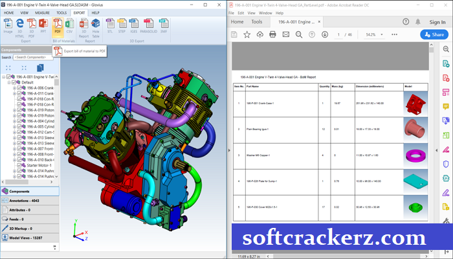Click the Bill of Materials PDF icon

pos(58,26)
